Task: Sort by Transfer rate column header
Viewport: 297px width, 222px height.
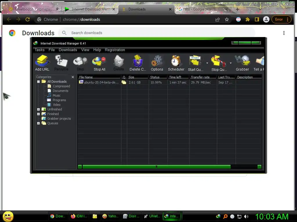Action: (203, 77)
